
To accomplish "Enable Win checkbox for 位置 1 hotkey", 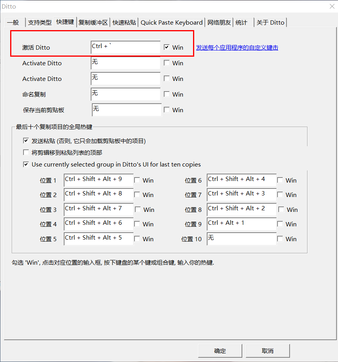I will tap(137, 180).
